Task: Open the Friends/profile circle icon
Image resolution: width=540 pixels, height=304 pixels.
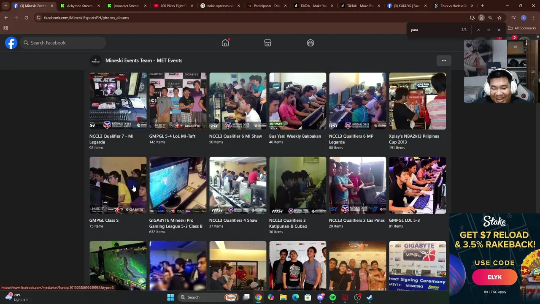Action: click(310, 43)
